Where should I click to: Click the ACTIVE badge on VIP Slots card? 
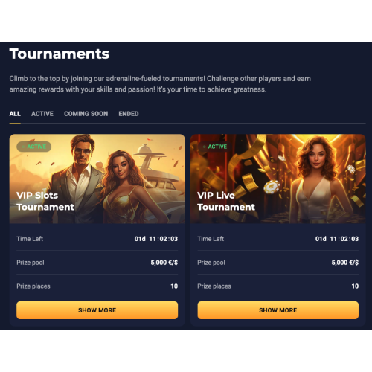34,147
